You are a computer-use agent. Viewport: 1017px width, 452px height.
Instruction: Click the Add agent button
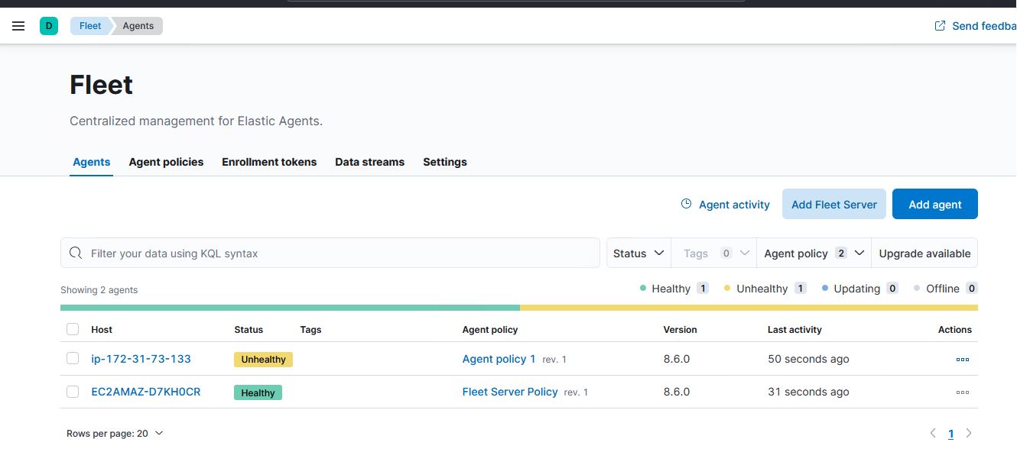[x=934, y=204]
